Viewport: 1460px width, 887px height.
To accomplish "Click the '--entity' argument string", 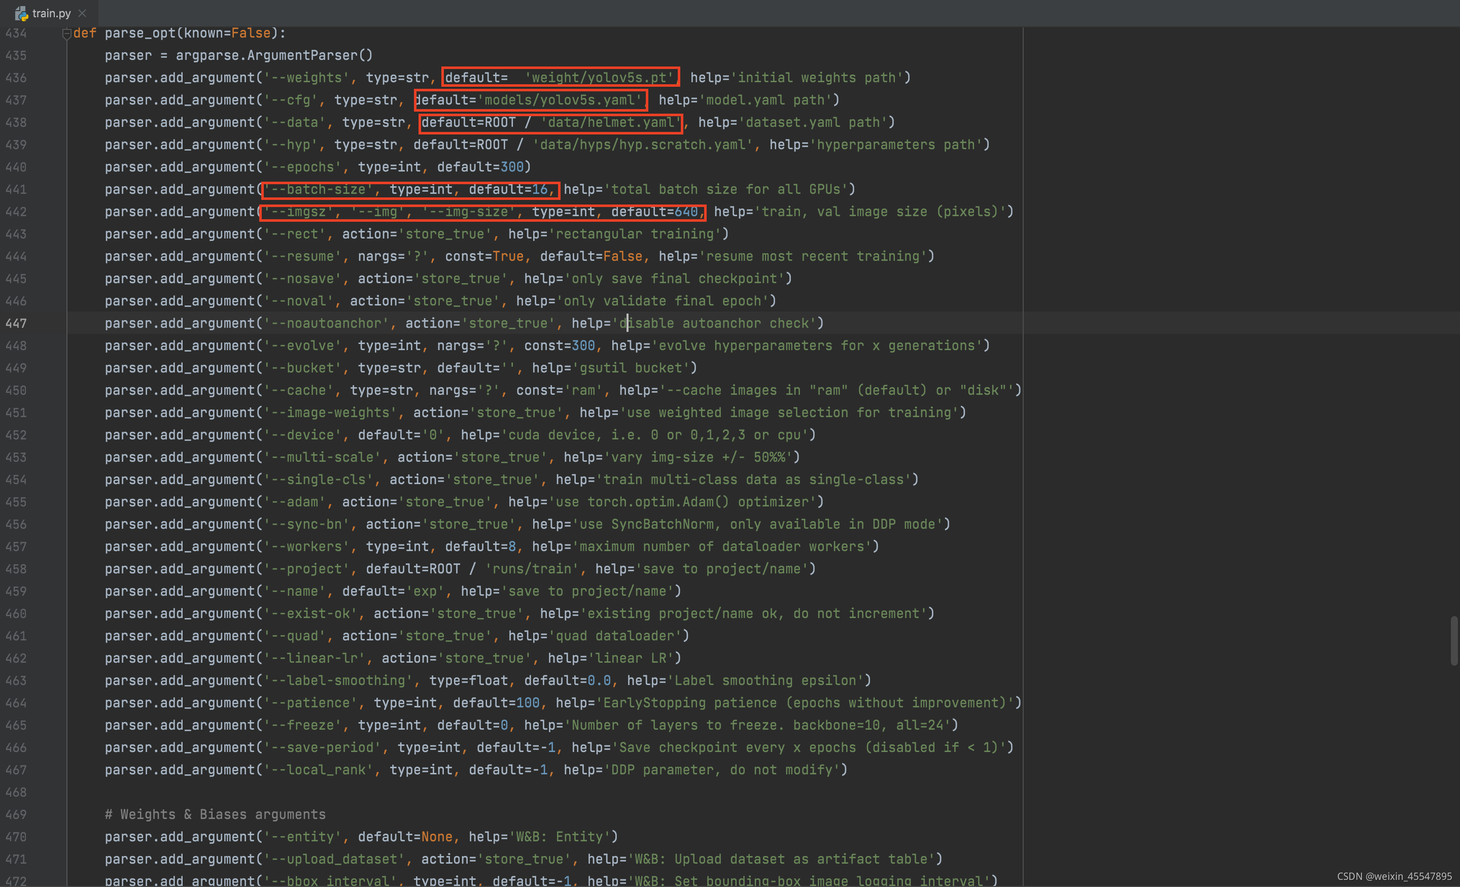I will coord(302,837).
